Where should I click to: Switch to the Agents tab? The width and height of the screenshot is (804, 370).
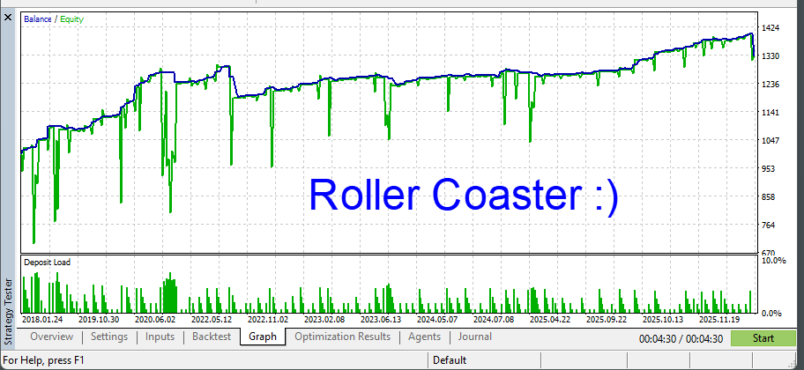[x=424, y=337]
